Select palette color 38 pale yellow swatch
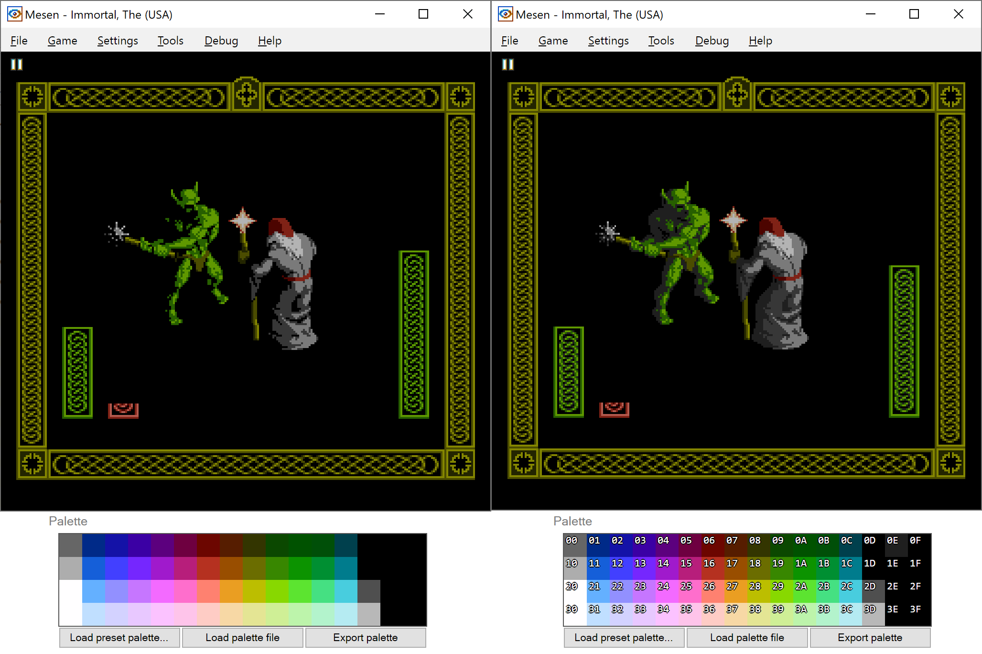This screenshot has width=982, height=654. (759, 614)
